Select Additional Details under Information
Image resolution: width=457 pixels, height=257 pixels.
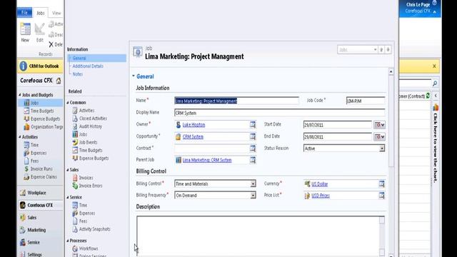(x=88, y=66)
